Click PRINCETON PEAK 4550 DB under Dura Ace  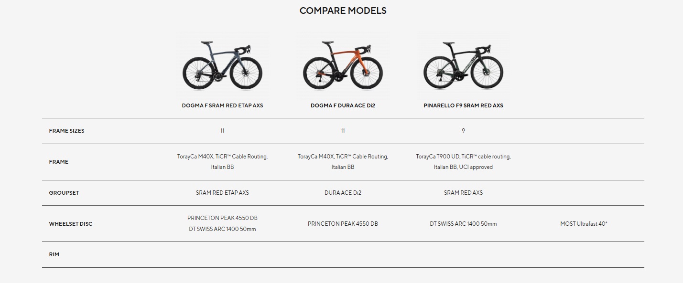click(x=343, y=223)
